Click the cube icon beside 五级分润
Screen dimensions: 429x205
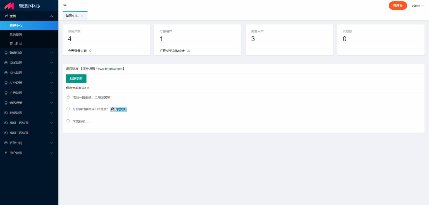6,143
